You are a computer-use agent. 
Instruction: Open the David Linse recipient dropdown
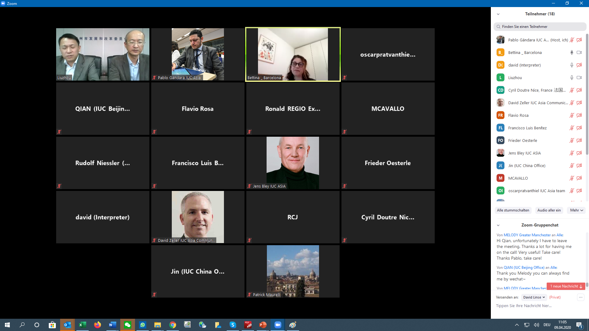[534, 297]
